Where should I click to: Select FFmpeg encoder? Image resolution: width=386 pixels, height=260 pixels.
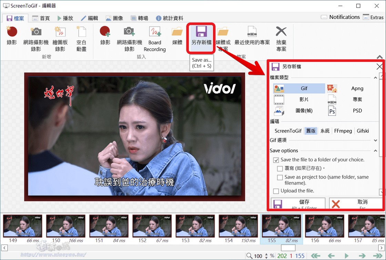[x=343, y=131]
